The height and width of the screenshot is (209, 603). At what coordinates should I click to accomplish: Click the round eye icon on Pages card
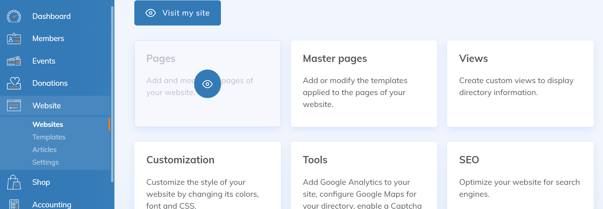pos(207,84)
